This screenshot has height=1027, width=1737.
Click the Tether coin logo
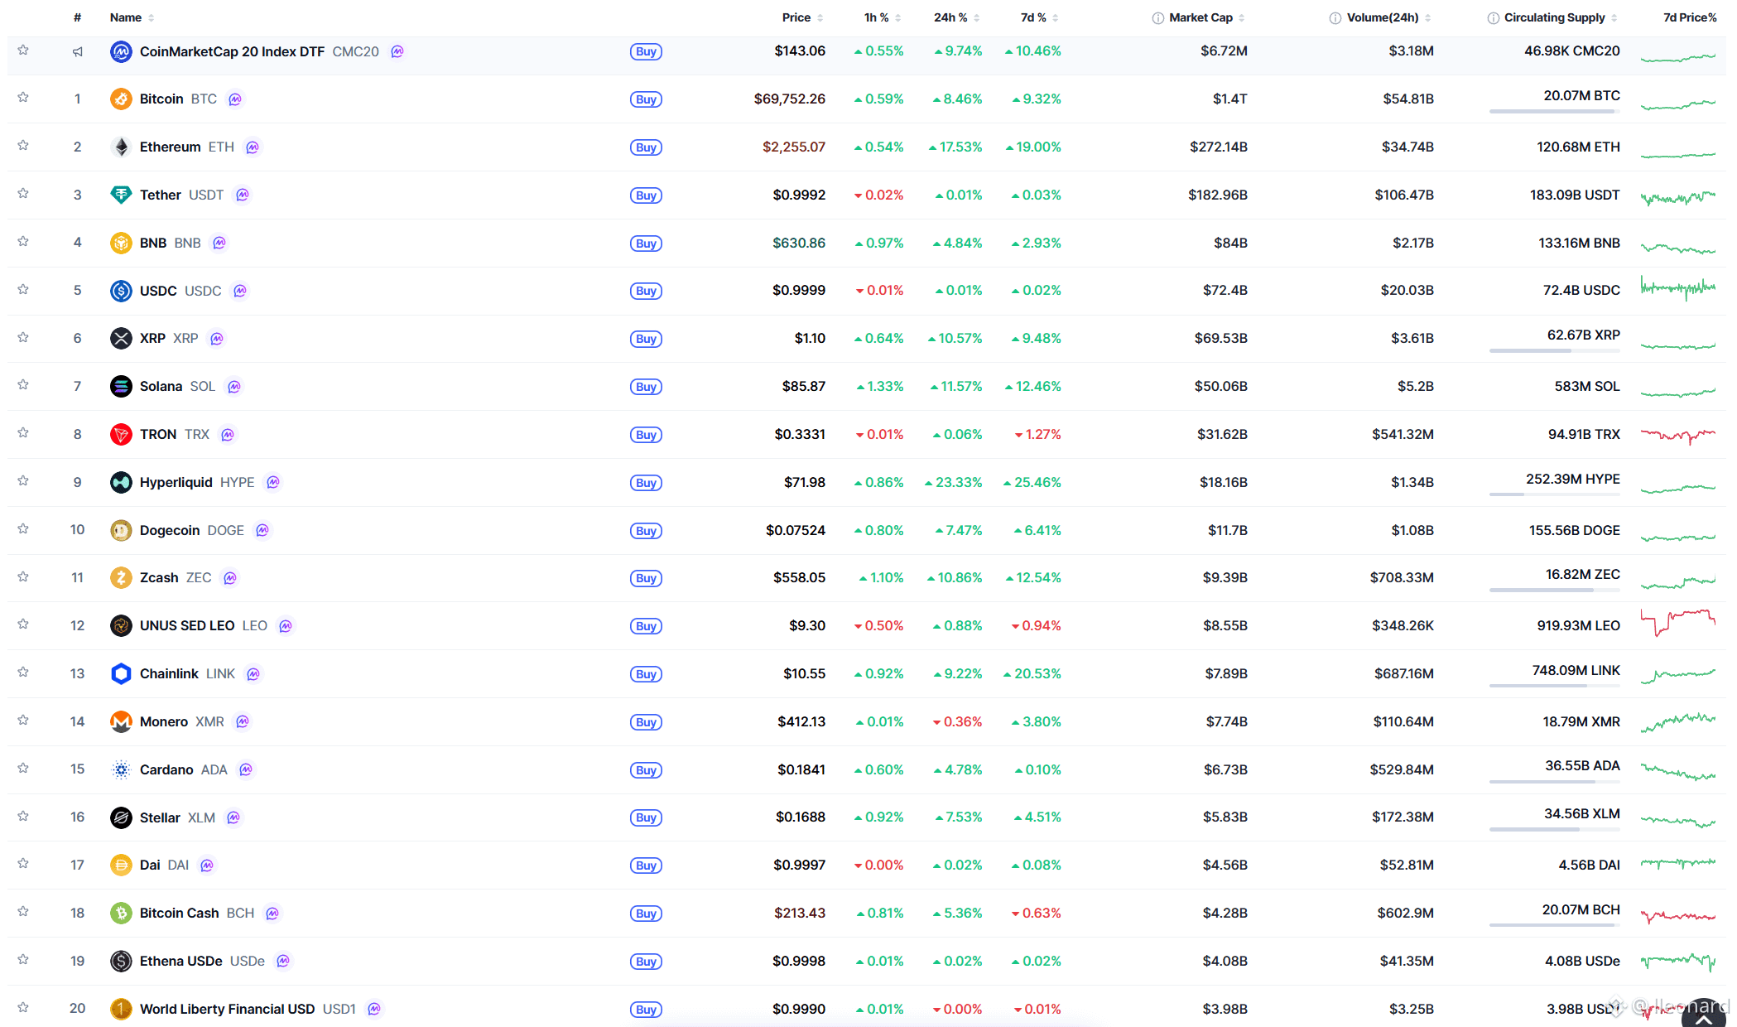(x=121, y=195)
